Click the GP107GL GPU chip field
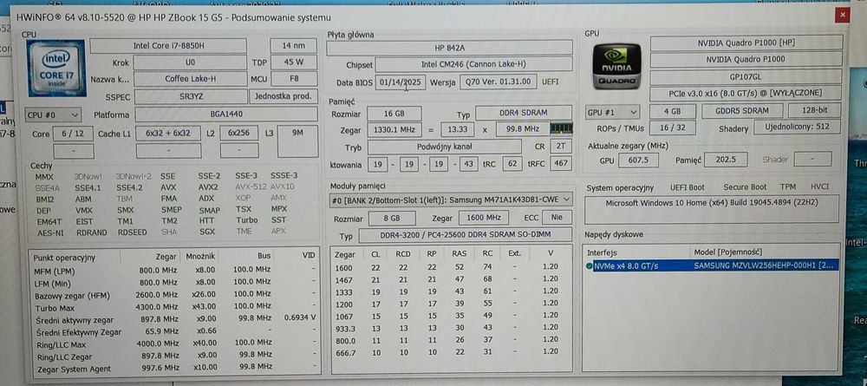This screenshot has width=867, height=386. (746, 77)
